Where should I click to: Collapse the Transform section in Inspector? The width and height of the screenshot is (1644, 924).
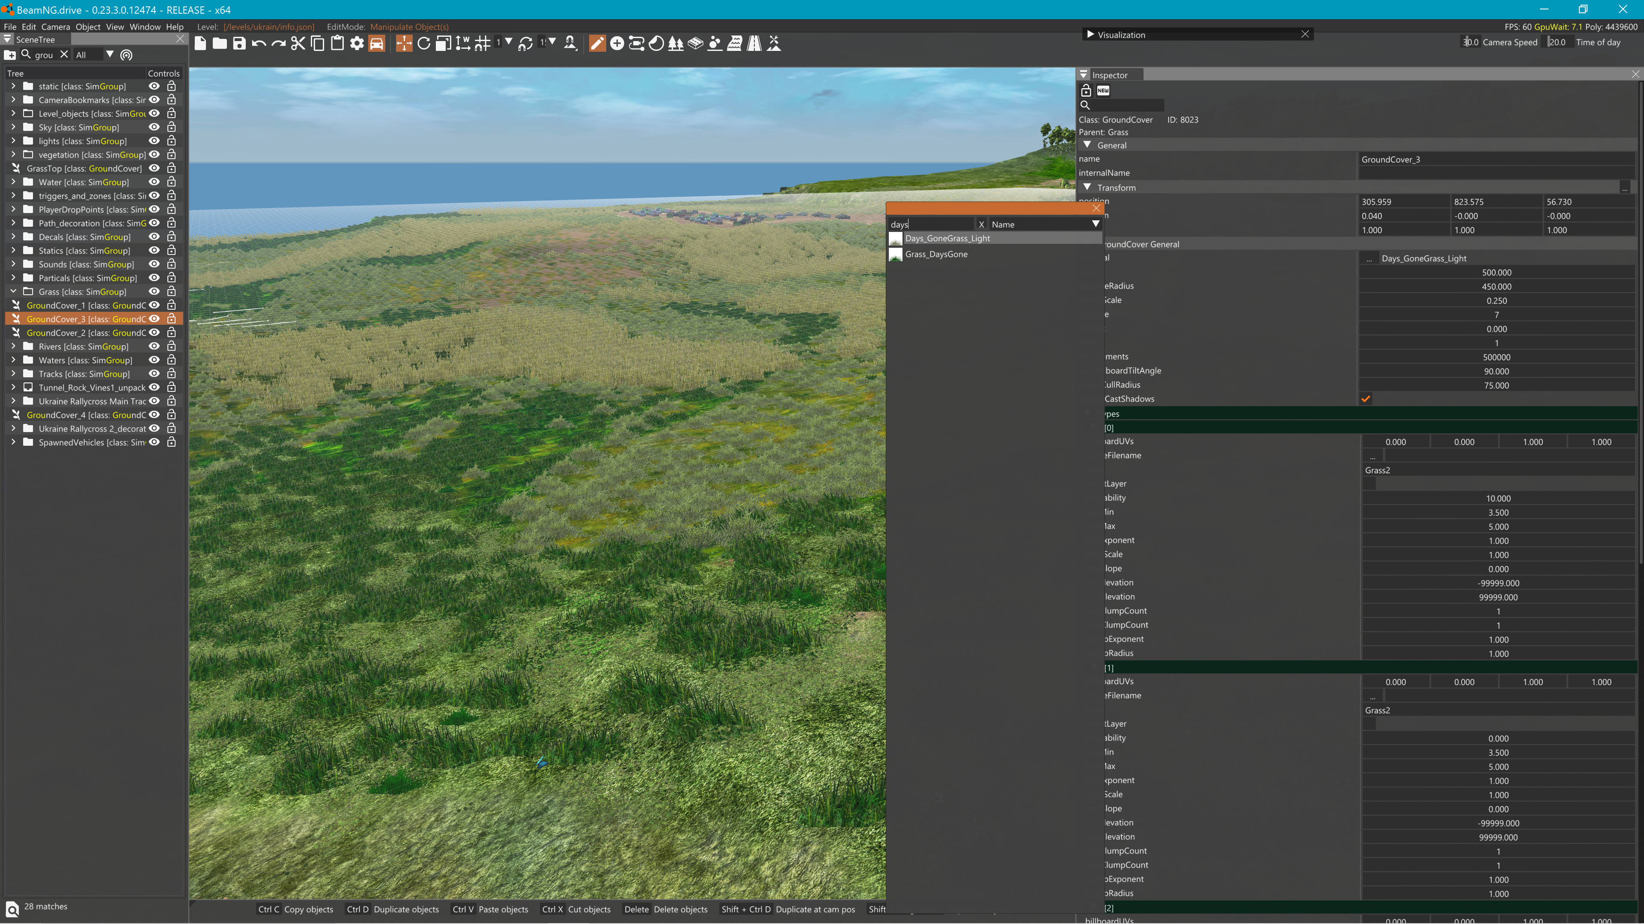point(1087,187)
